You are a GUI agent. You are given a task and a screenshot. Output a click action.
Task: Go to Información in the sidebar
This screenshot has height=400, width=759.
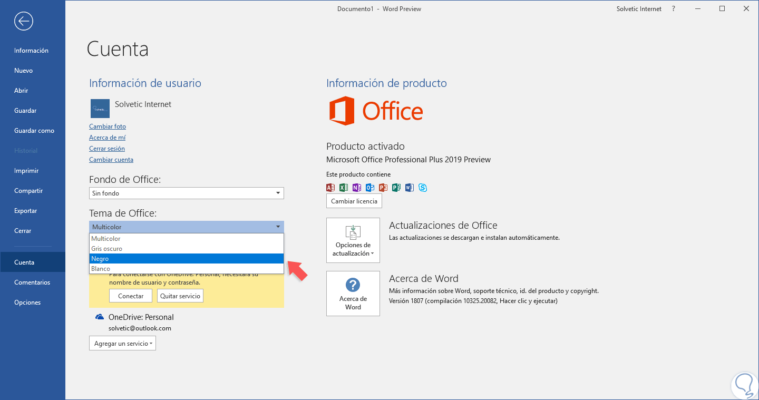click(x=33, y=51)
